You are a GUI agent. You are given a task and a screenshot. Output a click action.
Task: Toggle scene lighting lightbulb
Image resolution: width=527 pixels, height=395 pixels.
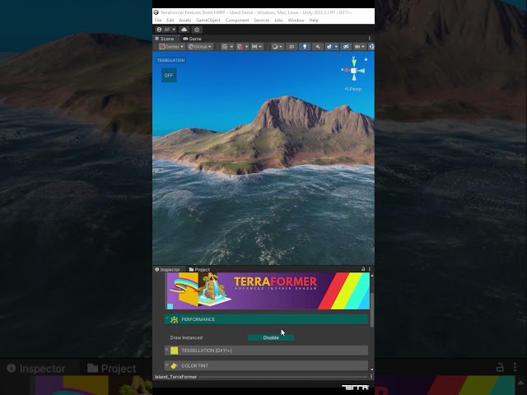click(305, 47)
